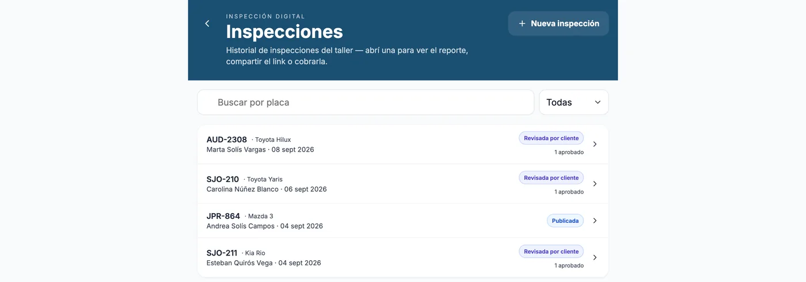Viewport: 806px width, 282px height.
Task: Focus the Buscar por placa search field
Action: point(366,102)
